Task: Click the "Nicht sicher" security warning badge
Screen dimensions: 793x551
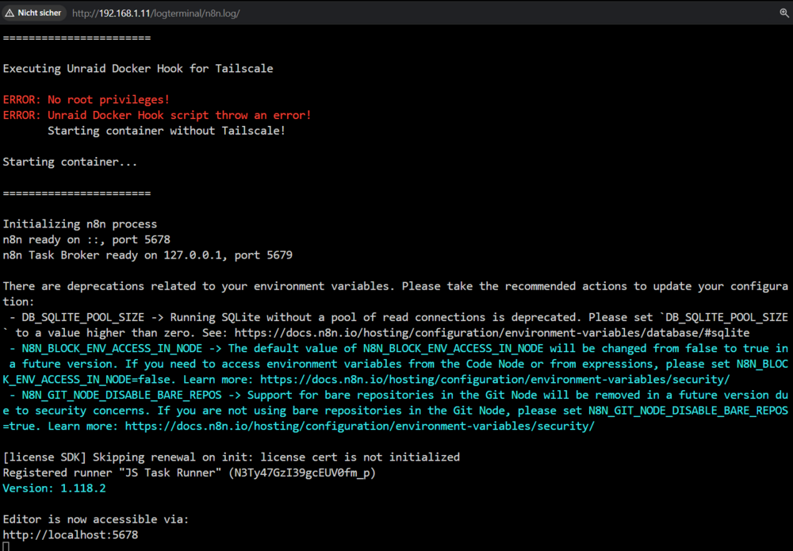Action: 33,13
